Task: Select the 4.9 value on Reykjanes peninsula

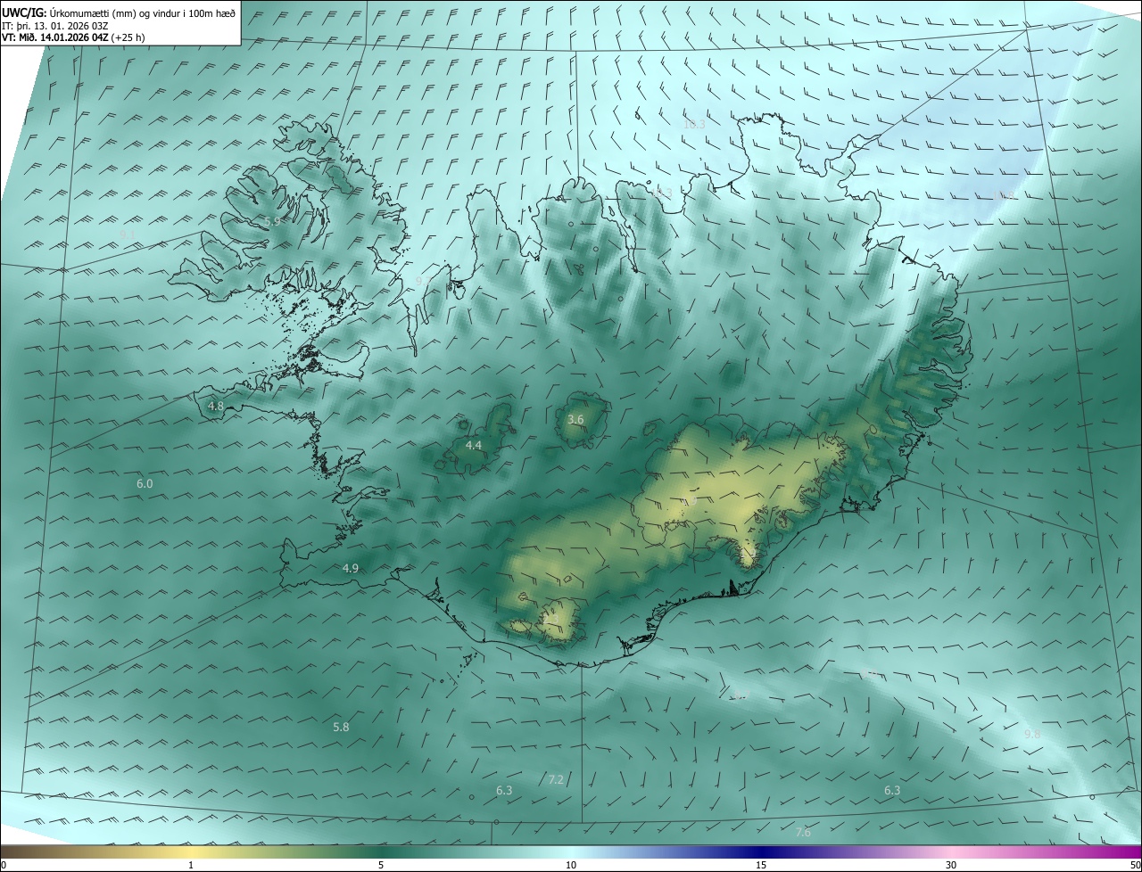Action: 351,568
